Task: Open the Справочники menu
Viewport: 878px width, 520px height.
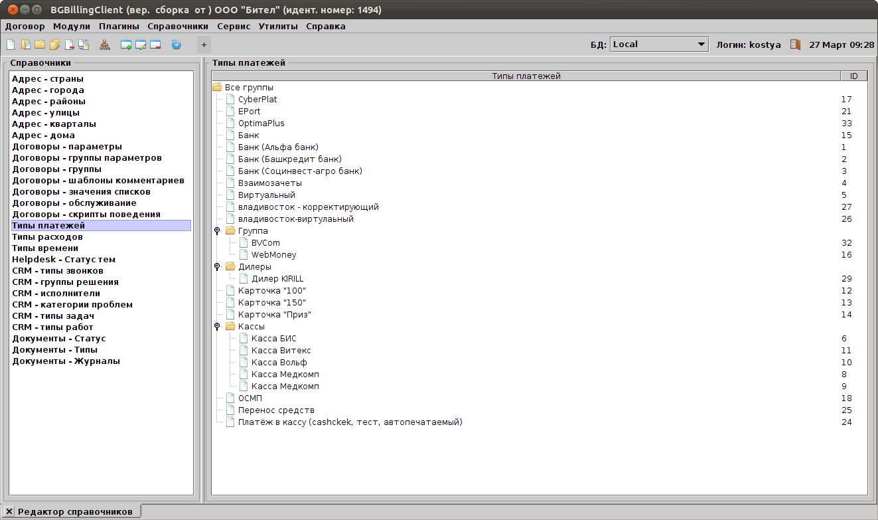Action: pos(178,27)
